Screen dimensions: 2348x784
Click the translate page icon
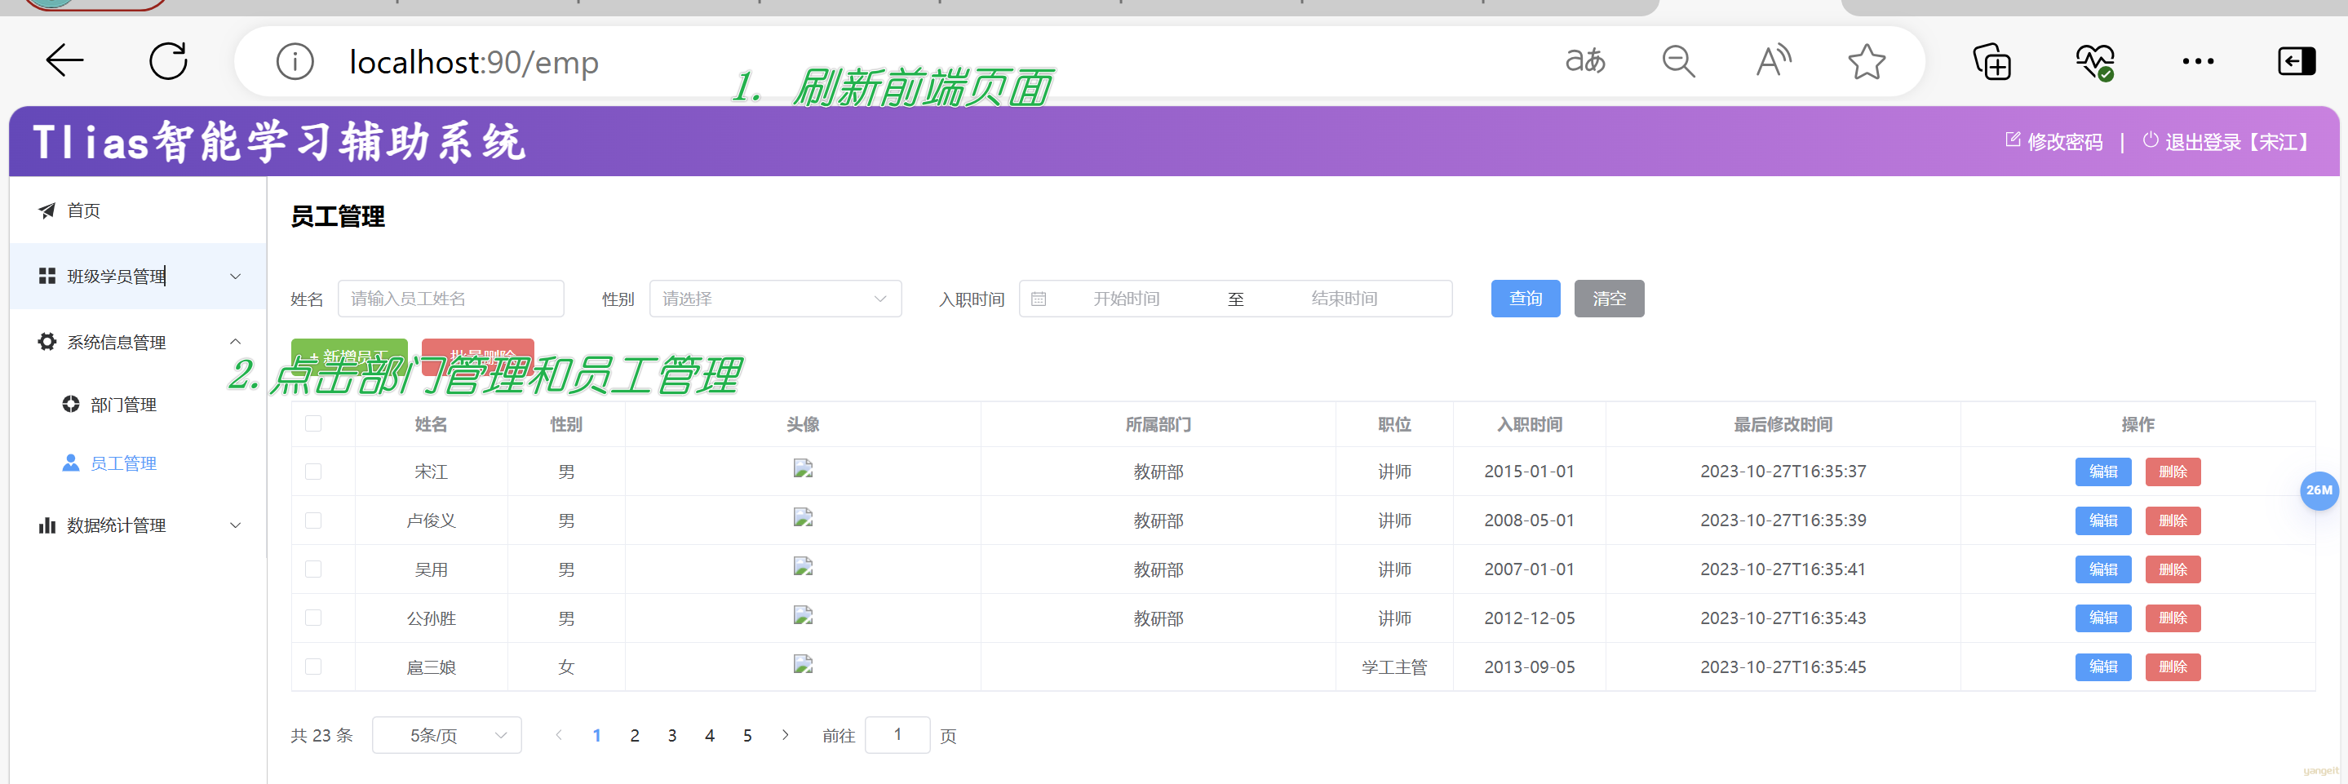coord(1585,61)
